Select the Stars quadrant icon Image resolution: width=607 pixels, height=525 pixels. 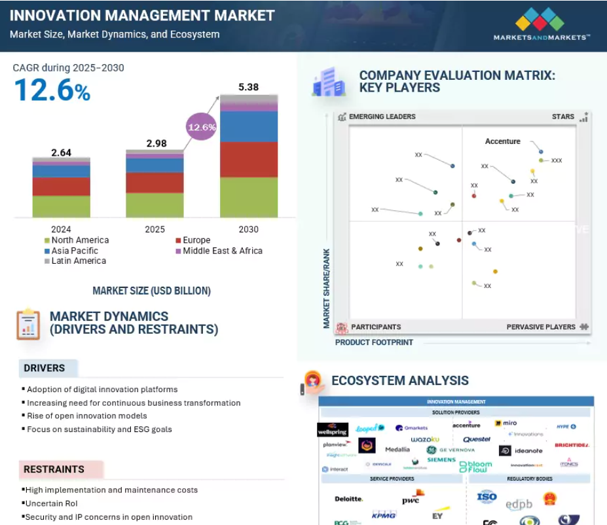pos(583,117)
